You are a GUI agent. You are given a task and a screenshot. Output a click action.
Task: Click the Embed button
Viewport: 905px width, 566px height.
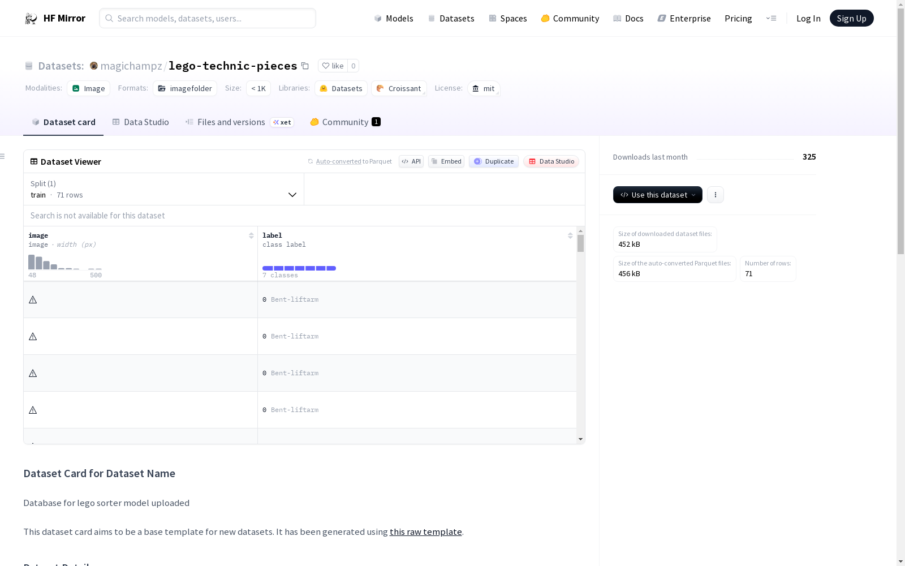point(446,161)
